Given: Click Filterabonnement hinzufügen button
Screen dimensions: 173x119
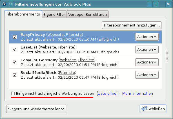Looking at the screenshot, I should point(132,25).
